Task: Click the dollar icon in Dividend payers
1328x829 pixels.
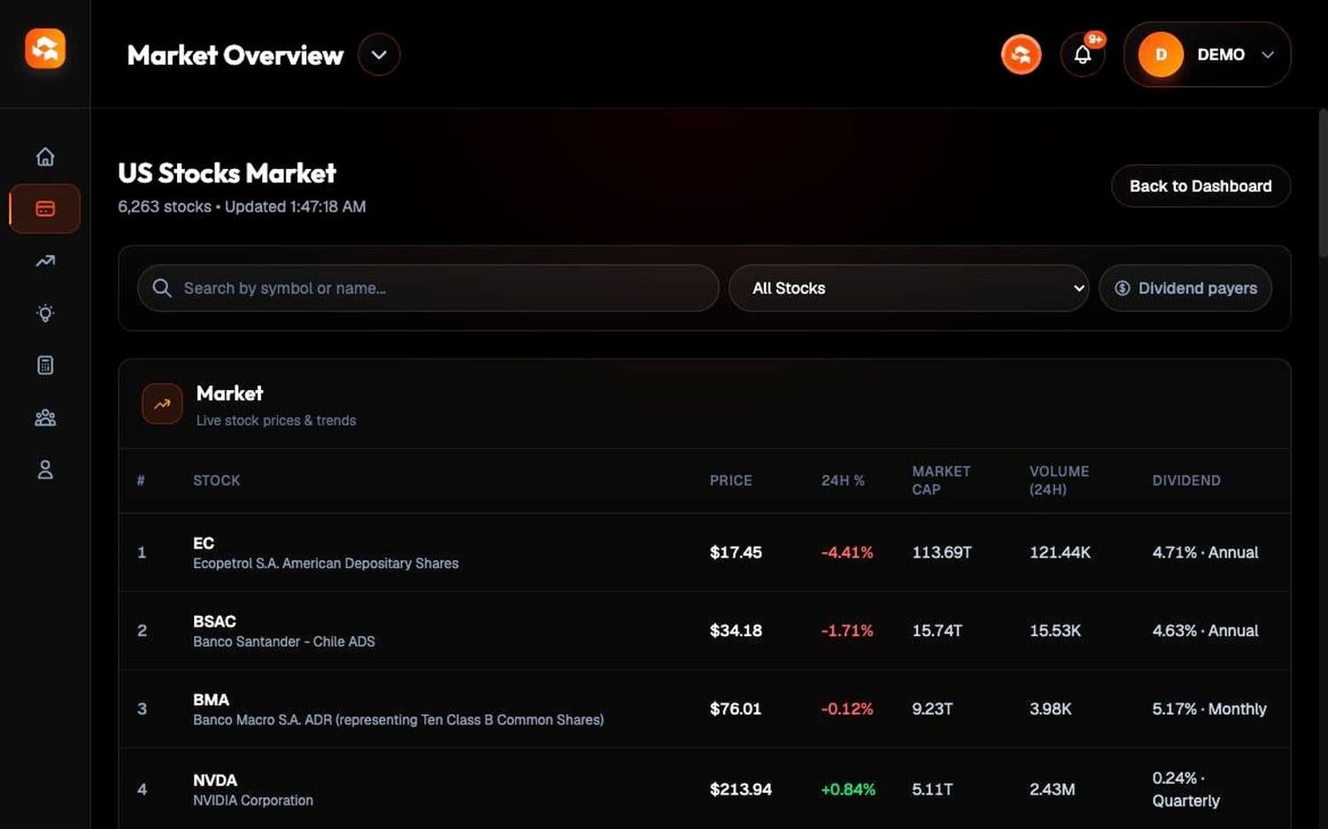Action: tap(1122, 288)
